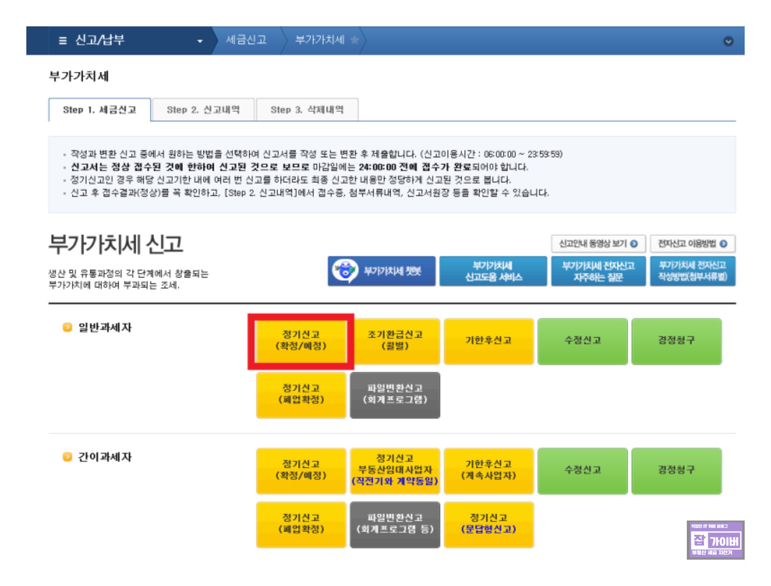Screen dimensions: 771x586
Task: Switch to Step 2. 신고내역 tab
Action: coord(203,110)
